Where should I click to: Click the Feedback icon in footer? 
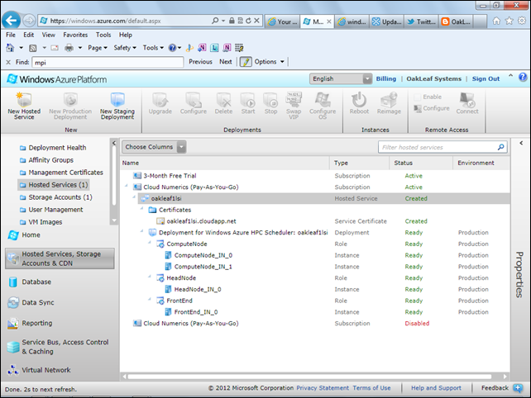518,388
